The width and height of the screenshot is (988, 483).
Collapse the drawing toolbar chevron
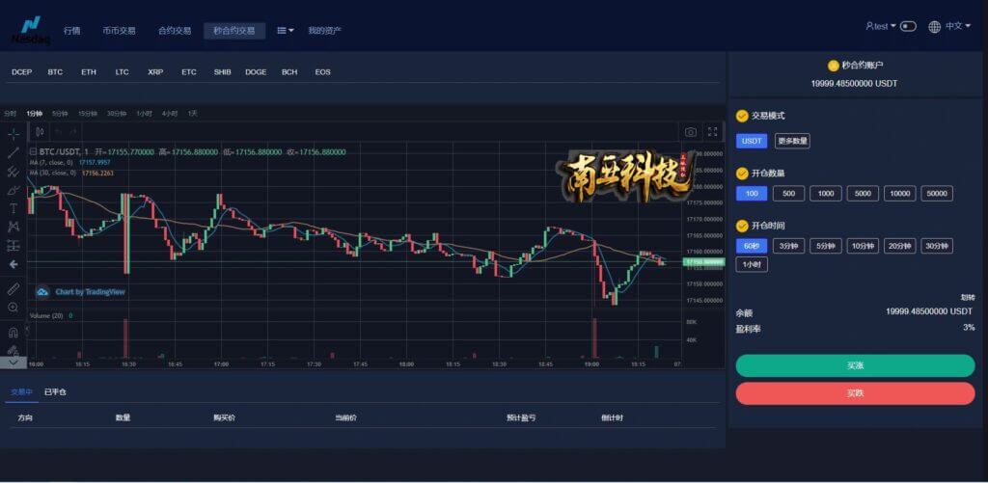pyautogui.click(x=14, y=362)
